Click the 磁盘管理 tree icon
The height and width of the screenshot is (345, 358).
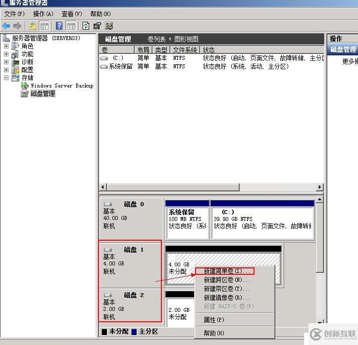24,93
